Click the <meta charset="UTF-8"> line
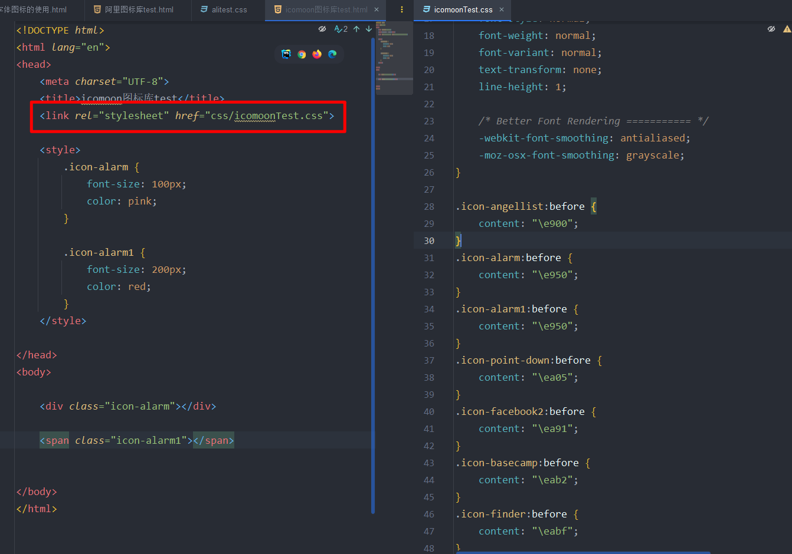792x554 pixels. tap(104, 81)
